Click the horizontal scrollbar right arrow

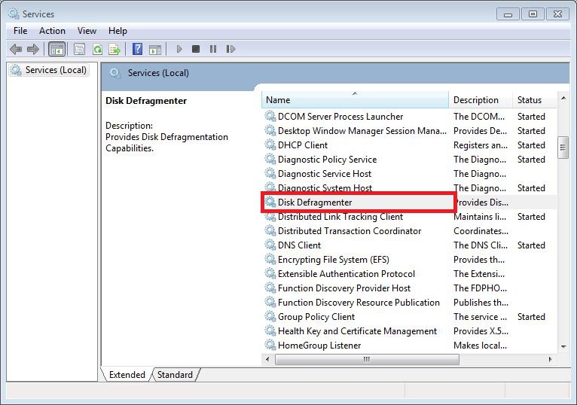pos(551,359)
